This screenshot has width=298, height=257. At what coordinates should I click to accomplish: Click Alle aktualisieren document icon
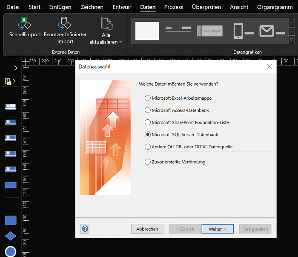pos(107,23)
